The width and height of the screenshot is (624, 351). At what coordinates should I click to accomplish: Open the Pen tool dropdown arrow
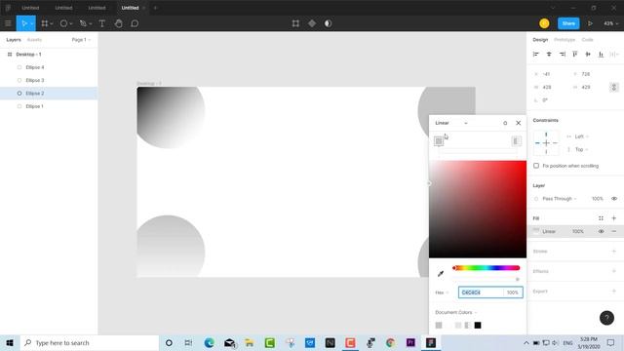pyautogui.click(x=91, y=23)
